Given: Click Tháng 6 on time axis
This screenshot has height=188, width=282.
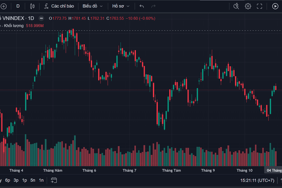Looking at the screenshot, I should [x=89, y=170].
